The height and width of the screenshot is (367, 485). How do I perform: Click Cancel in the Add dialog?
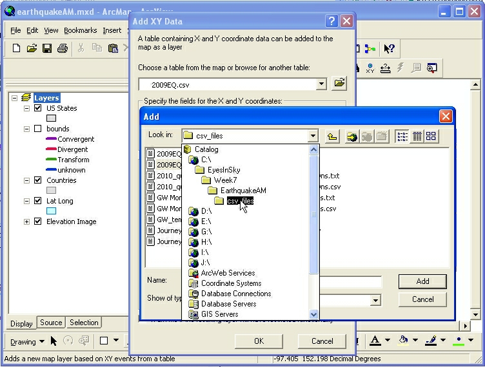click(x=422, y=299)
